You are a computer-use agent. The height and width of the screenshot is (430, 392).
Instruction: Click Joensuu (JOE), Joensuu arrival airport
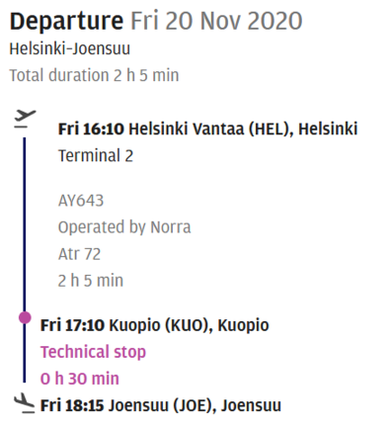pyautogui.click(x=195, y=405)
